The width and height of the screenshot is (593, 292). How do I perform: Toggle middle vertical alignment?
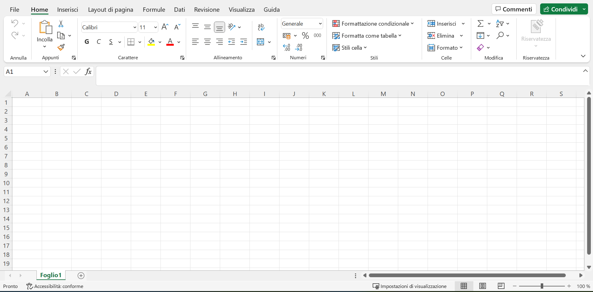coord(207,27)
